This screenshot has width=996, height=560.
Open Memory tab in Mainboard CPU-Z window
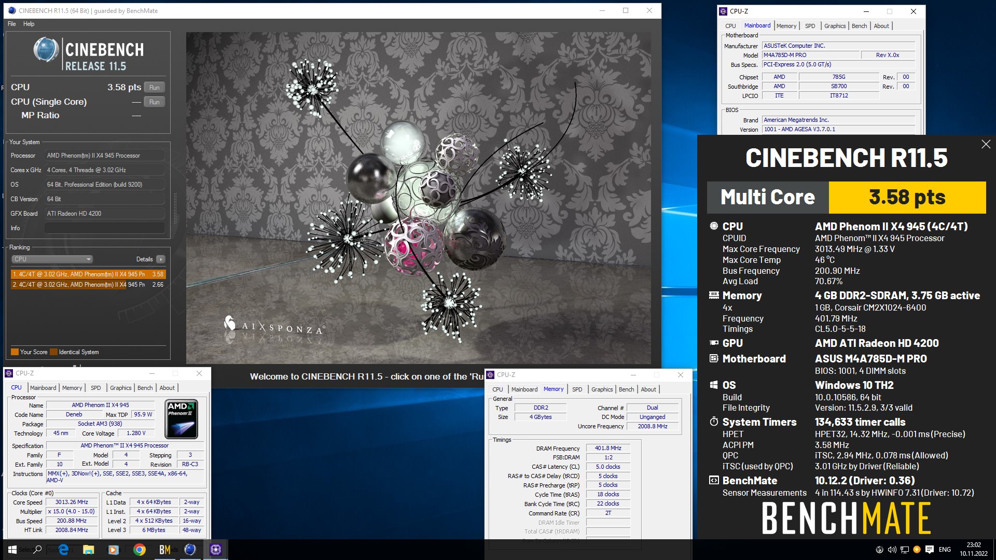[x=786, y=26]
